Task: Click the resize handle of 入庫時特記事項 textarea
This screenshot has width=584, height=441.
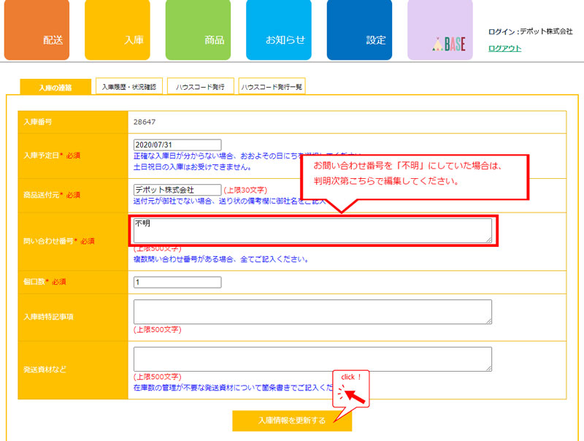Action: 488,321
